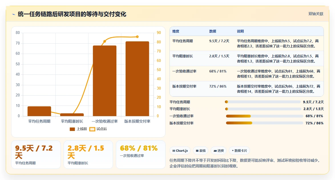Click the 双轴关联 label in header
This screenshot has height=180, width=335.
[x=316, y=14]
